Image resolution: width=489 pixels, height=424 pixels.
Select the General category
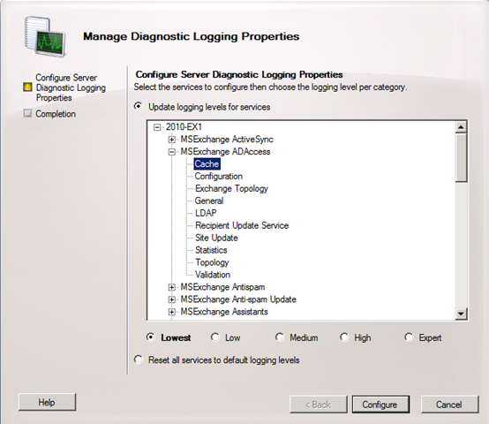coord(209,201)
